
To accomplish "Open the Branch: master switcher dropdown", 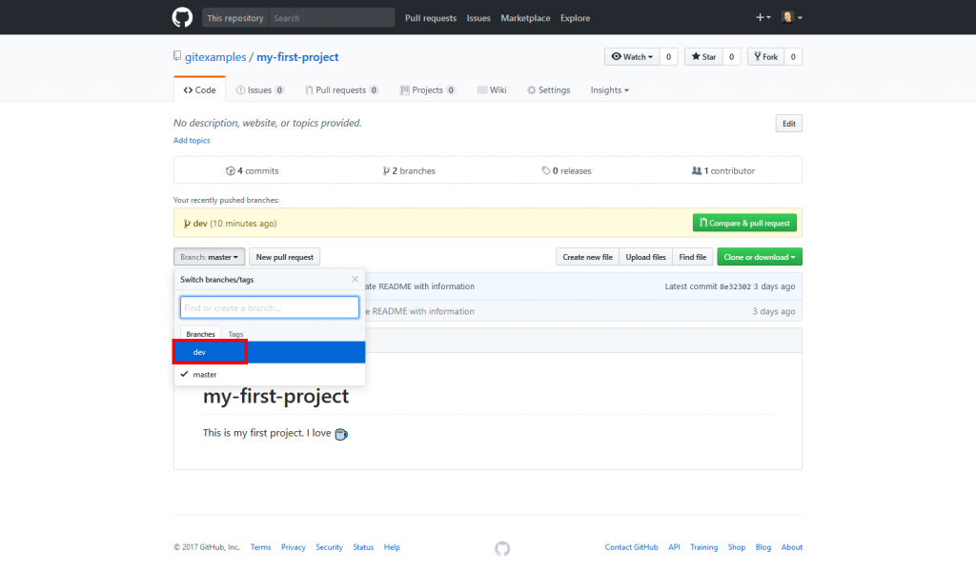I will coord(209,256).
